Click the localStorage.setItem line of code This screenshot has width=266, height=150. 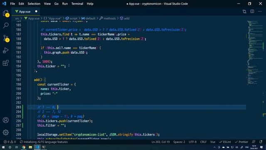coord(99,135)
